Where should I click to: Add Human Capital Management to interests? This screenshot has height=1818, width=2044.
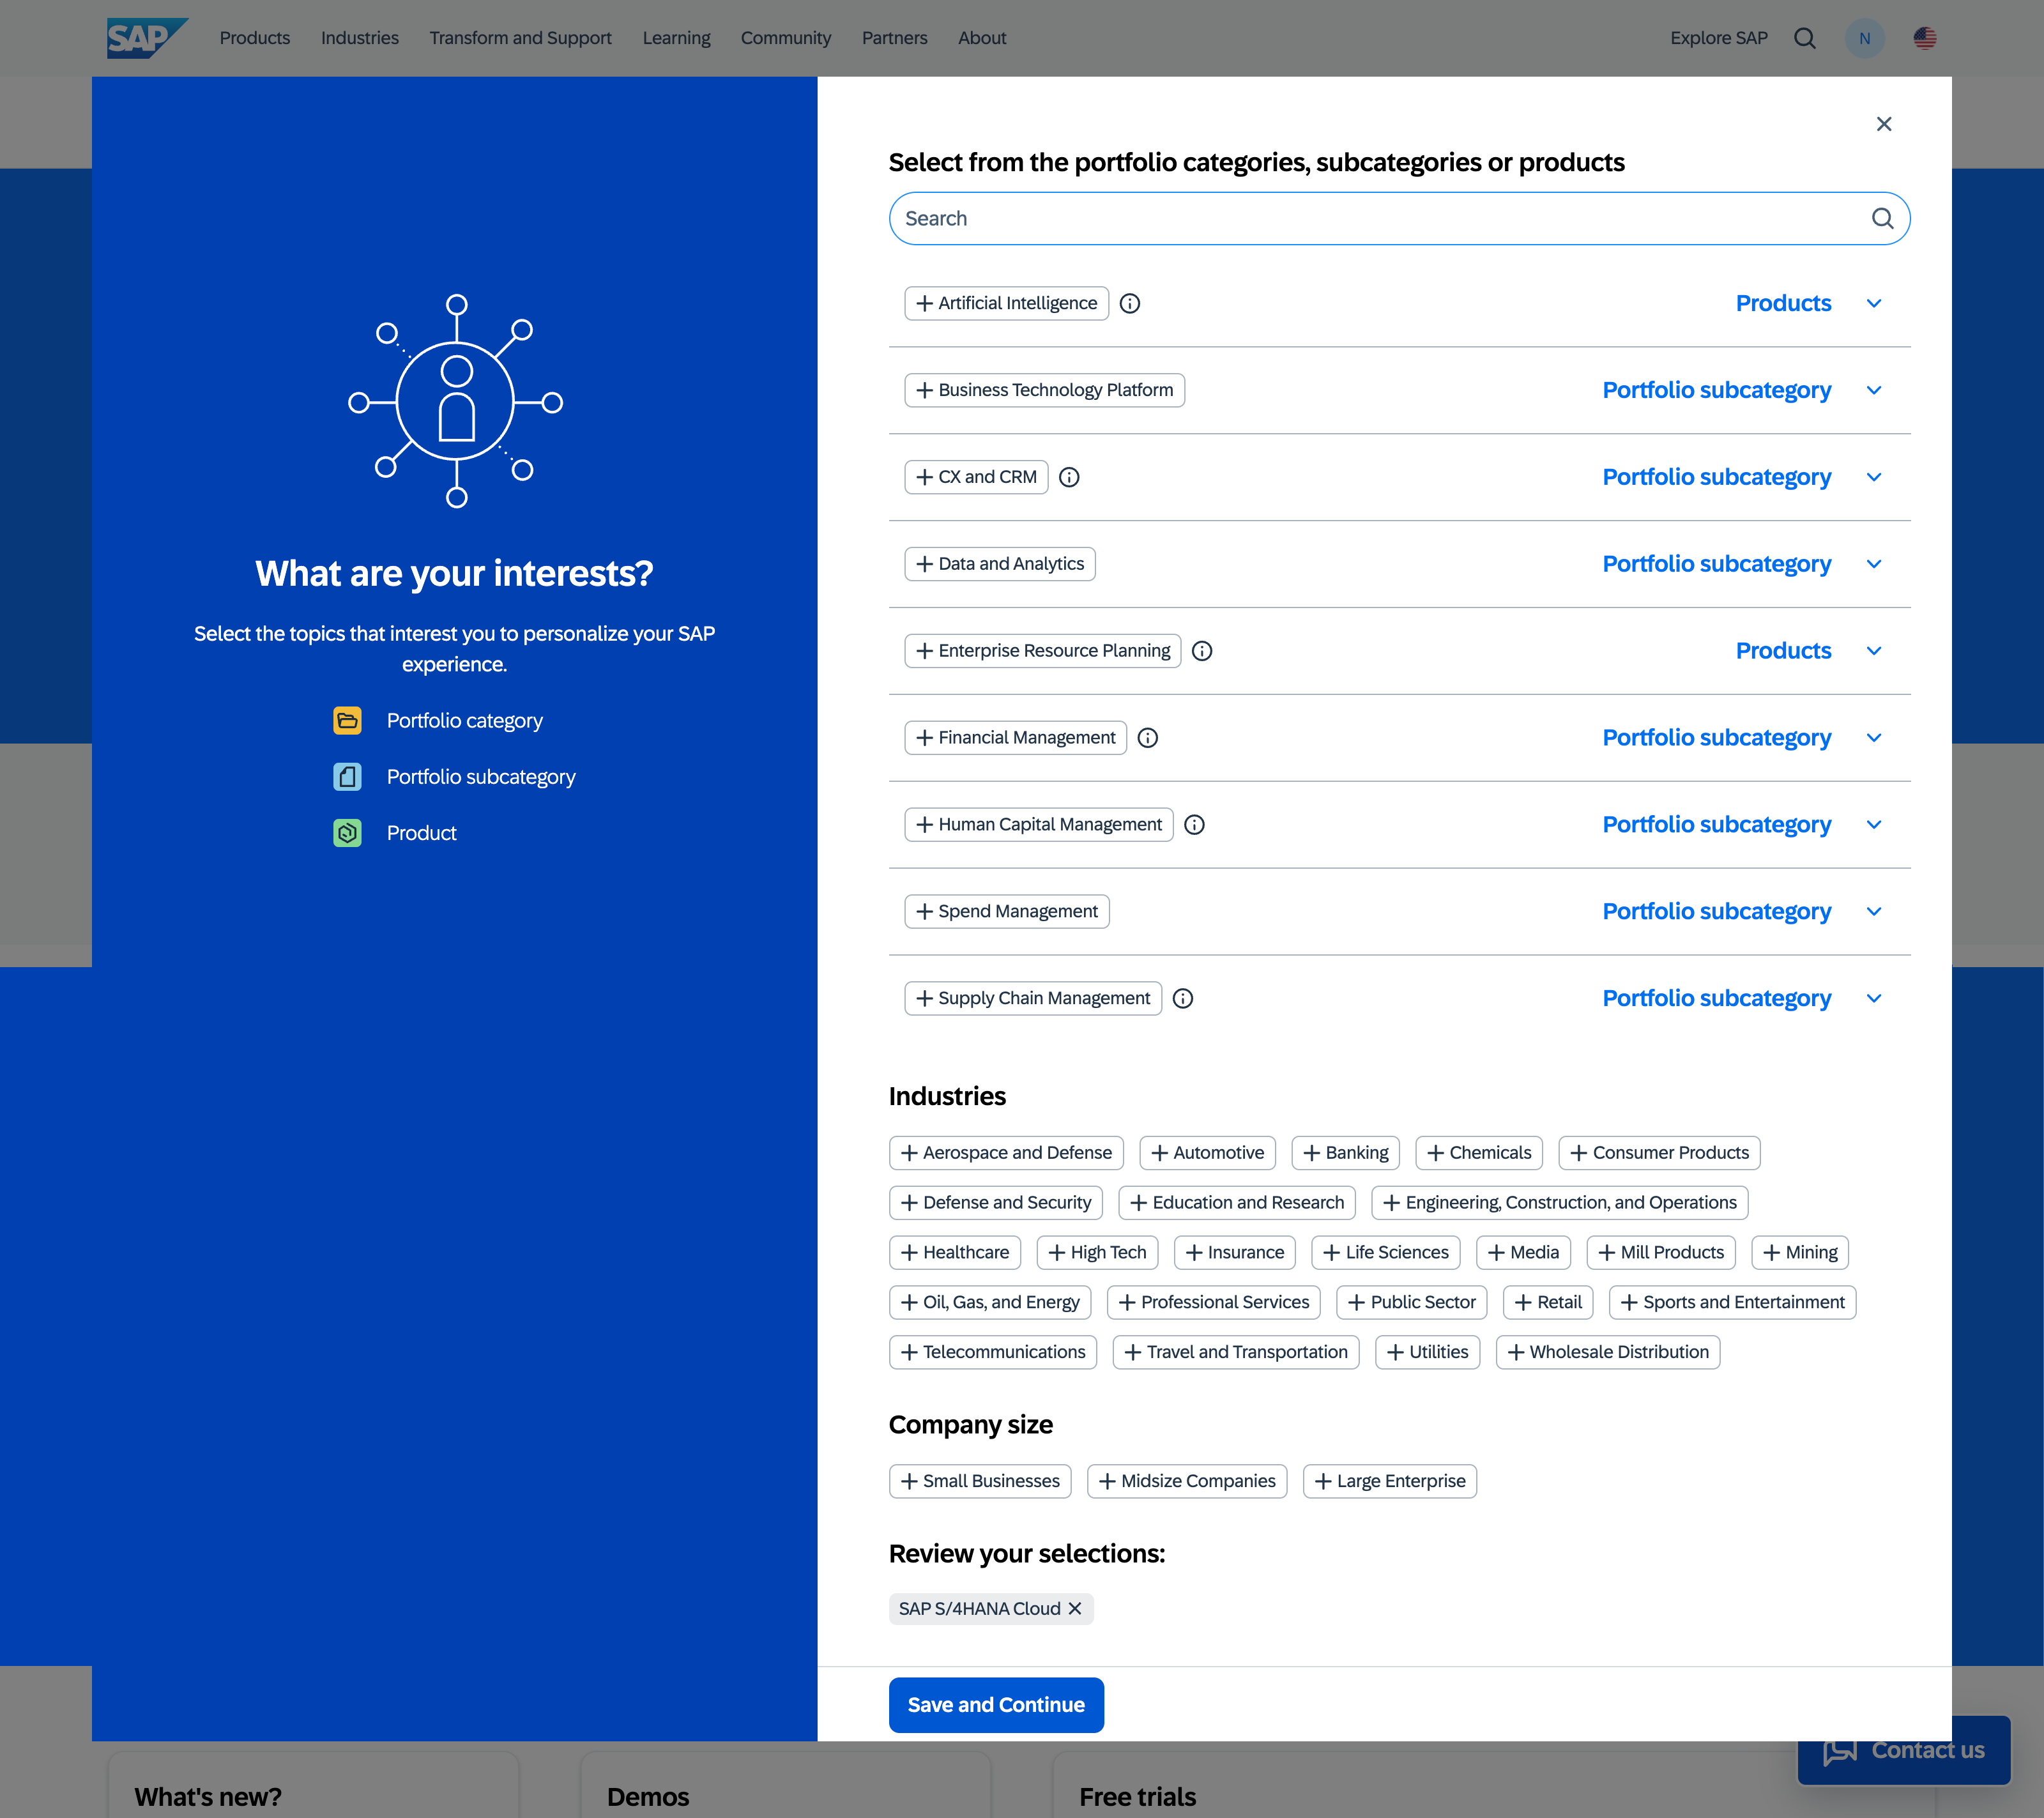coord(1038,825)
